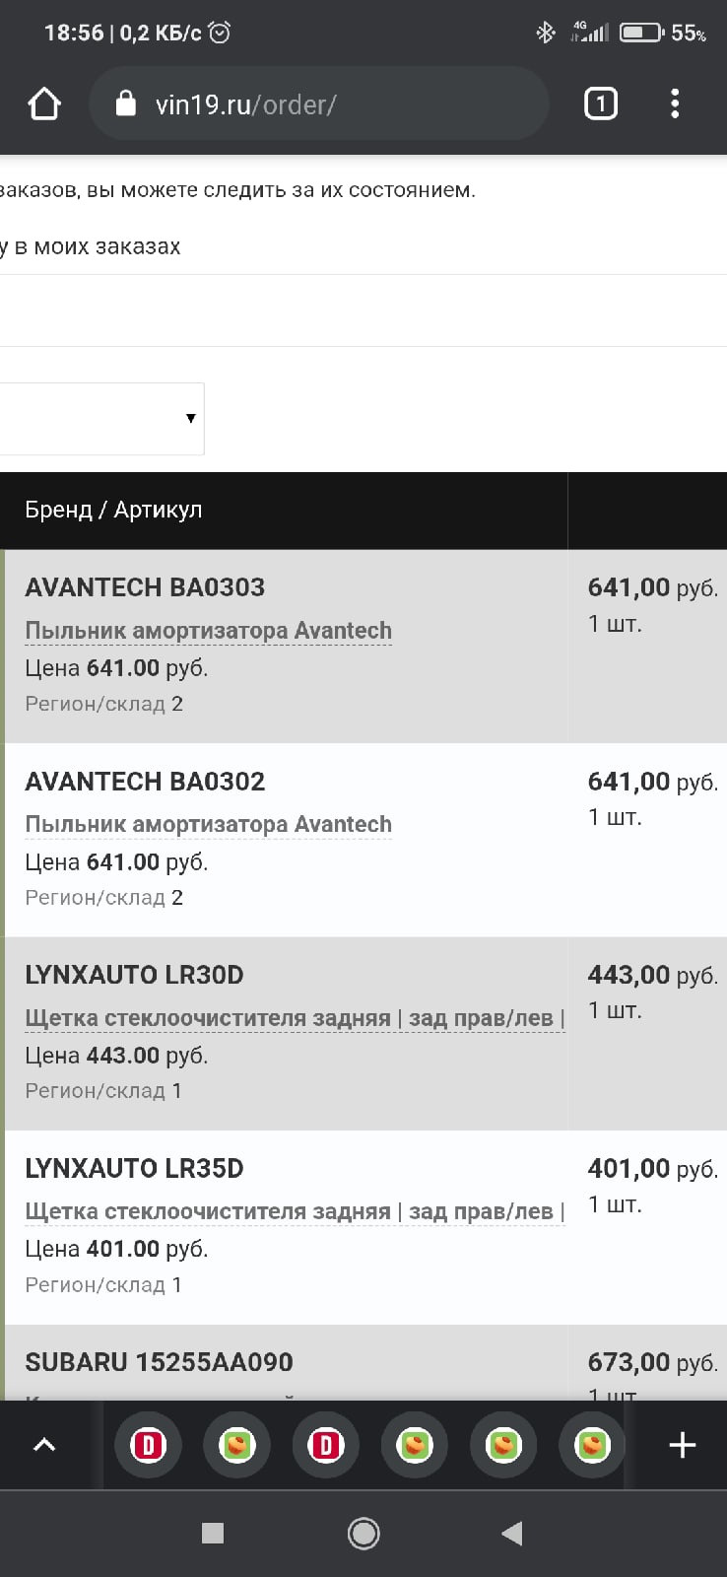Switch to the second red D tab
The height and width of the screenshot is (1577, 727).
[325, 1445]
